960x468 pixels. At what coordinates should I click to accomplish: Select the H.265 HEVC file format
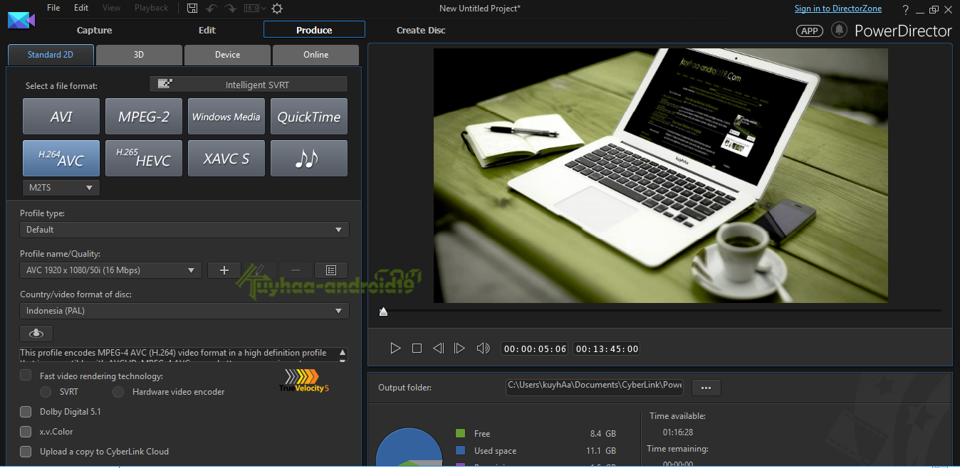[144, 158]
